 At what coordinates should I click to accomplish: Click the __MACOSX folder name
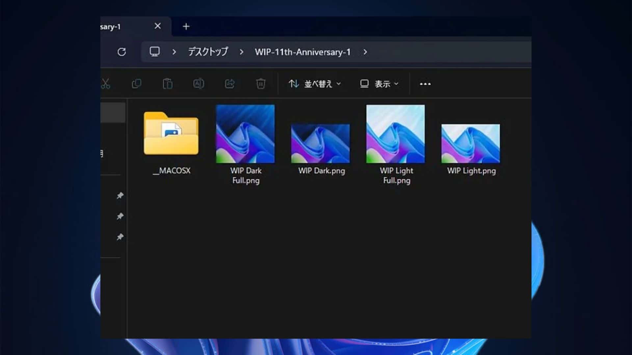[171, 171]
